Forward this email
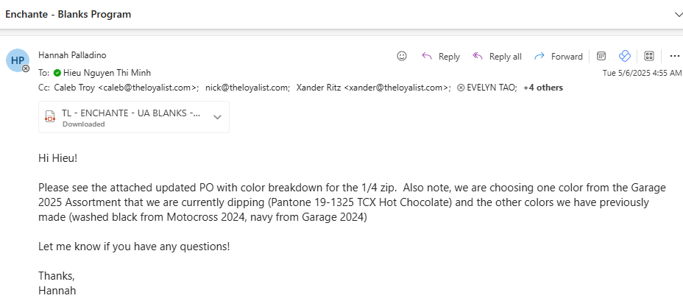This screenshot has width=683, height=301. (x=559, y=56)
